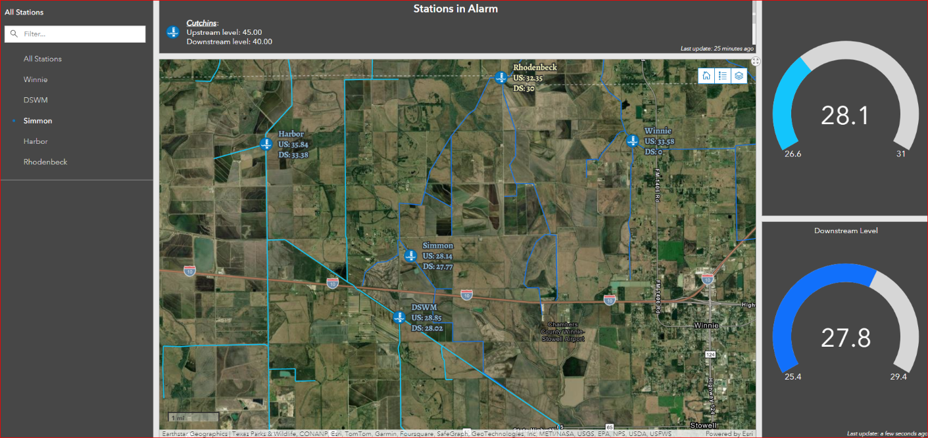Click the Rhodenbeck station marker on map
This screenshot has width=928, height=438.
click(501, 77)
